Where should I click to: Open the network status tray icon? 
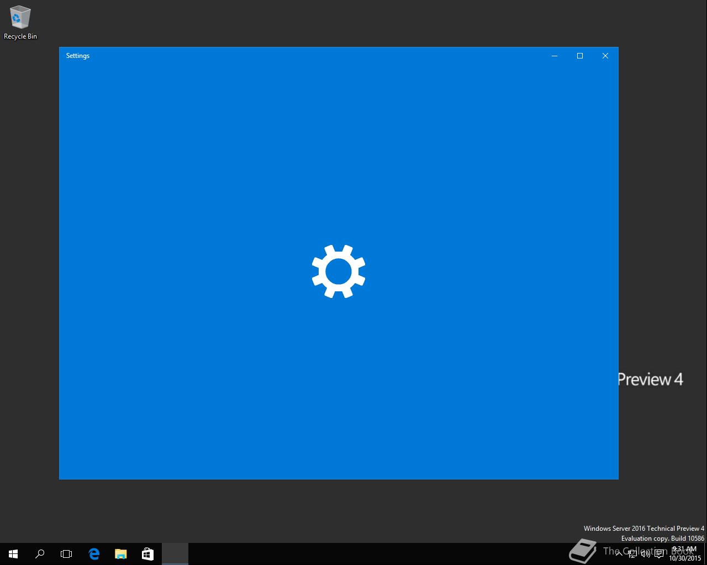pos(632,554)
